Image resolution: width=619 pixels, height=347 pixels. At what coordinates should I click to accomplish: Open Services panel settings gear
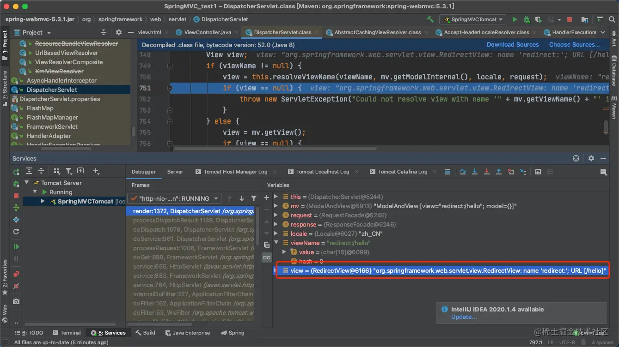pos(591,158)
